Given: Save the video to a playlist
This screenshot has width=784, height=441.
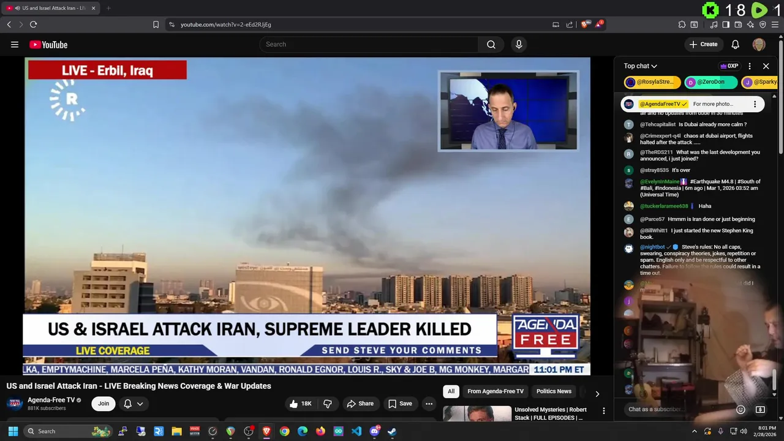Looking at the screenshot, I should click(400, 404).
